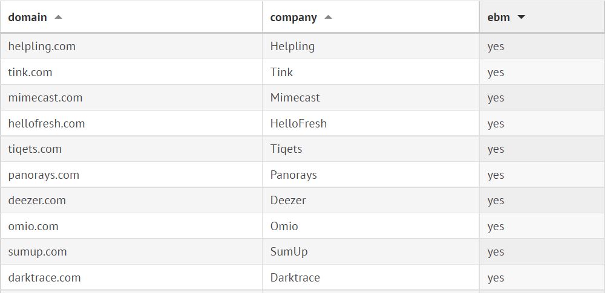Click the Panorays company cell

[294, 175]
